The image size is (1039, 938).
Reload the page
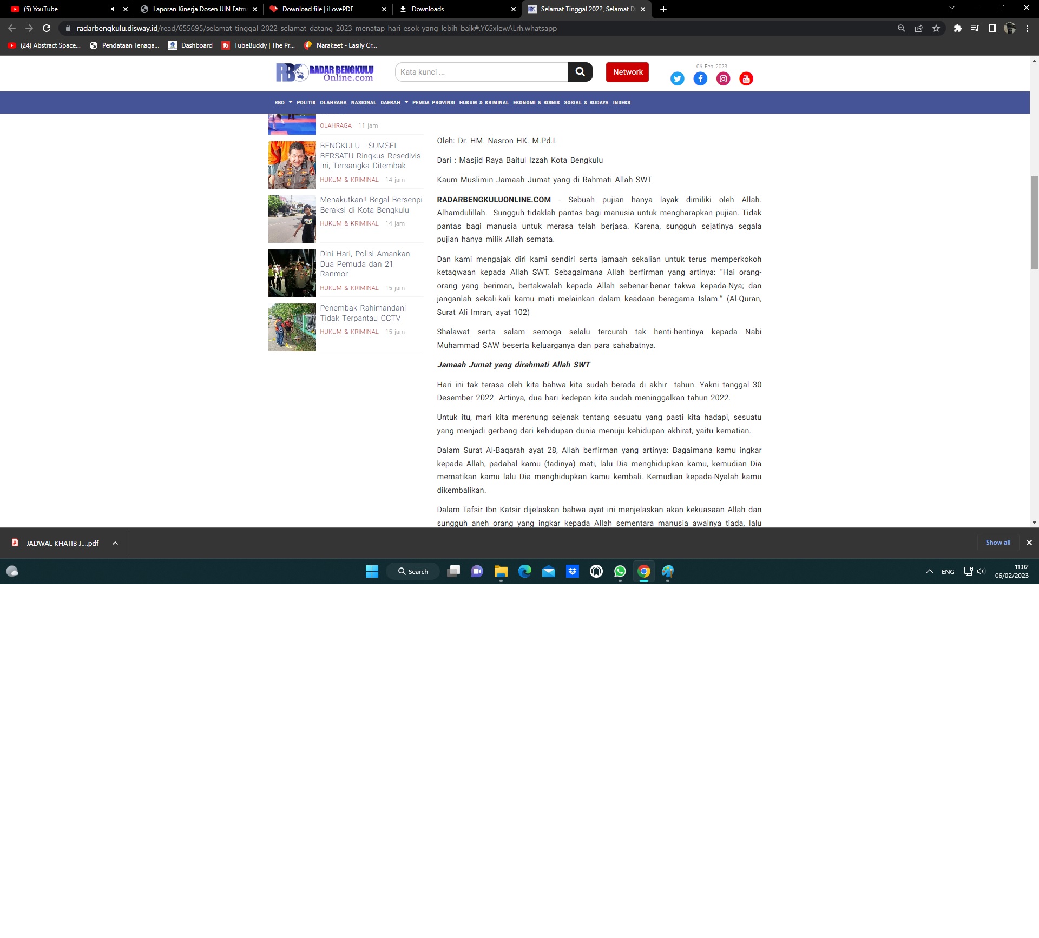(47, 28)
